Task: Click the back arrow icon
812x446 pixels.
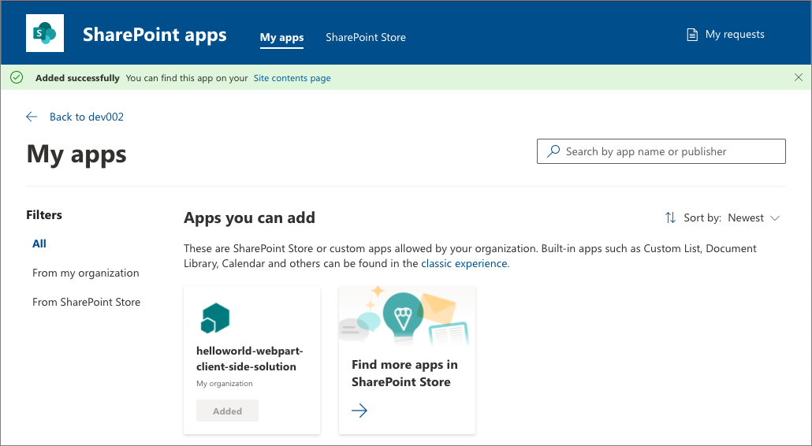Action: pos(32,117)
